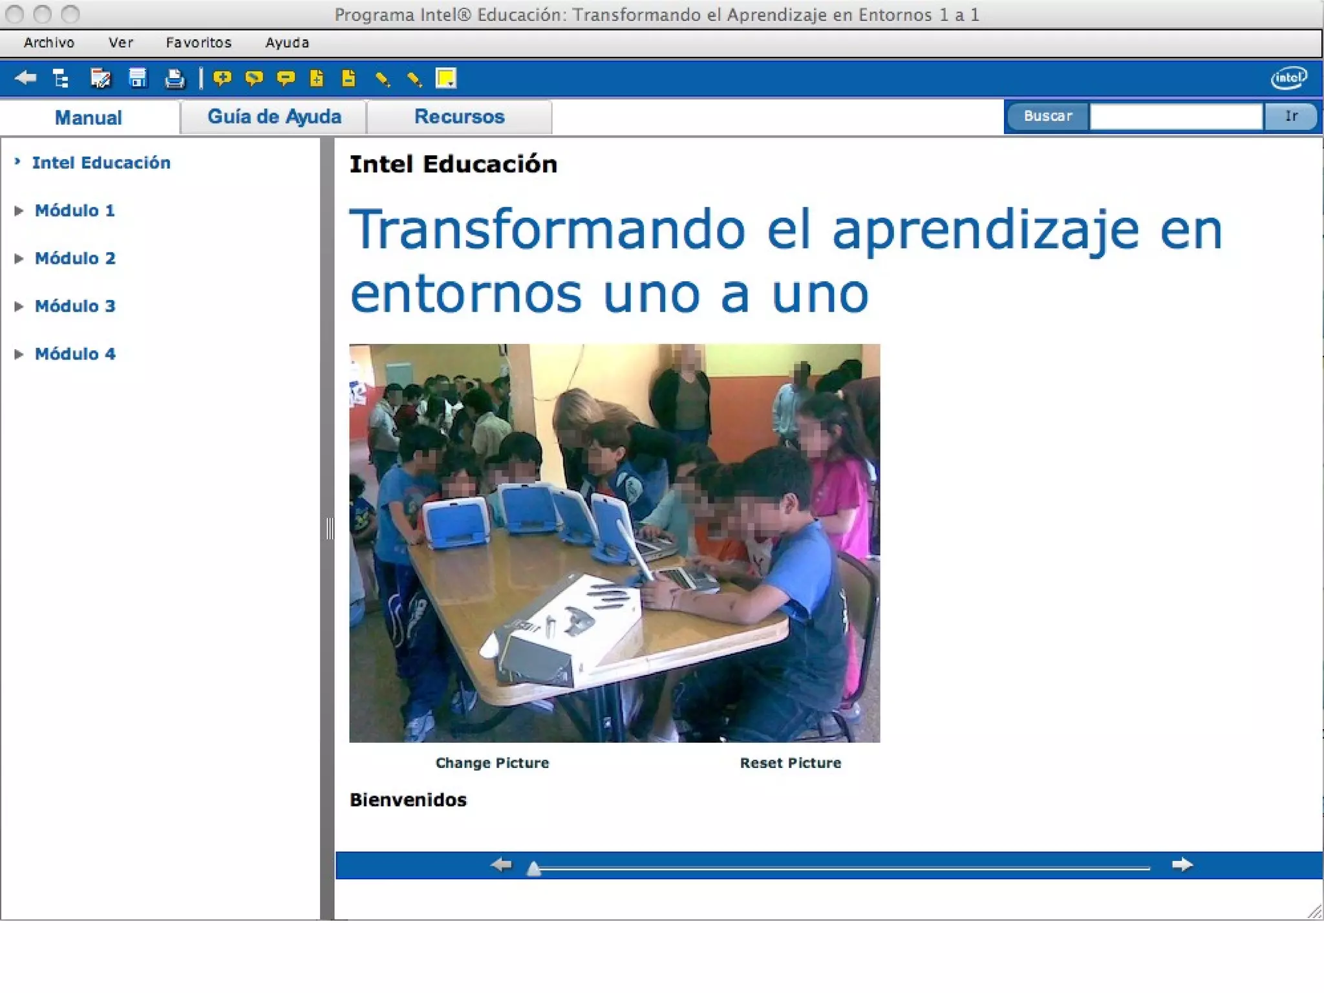Expand Módulo 4 disclosure triangle
Image resolution: width=1324 pixels, height=993 pixels.
click(19, 354)
